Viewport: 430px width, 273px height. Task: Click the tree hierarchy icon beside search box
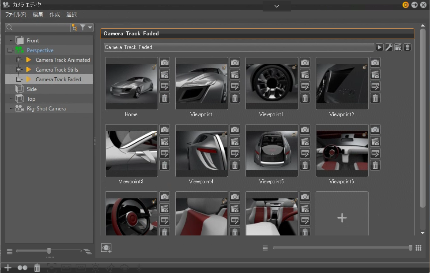pos(74,28)
